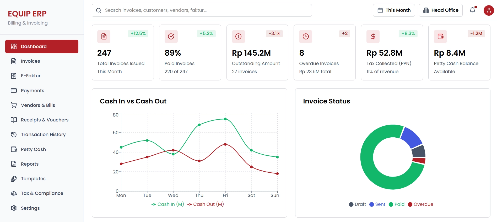
Task: Open the This Month date range selector
Action: click(394, 10)
